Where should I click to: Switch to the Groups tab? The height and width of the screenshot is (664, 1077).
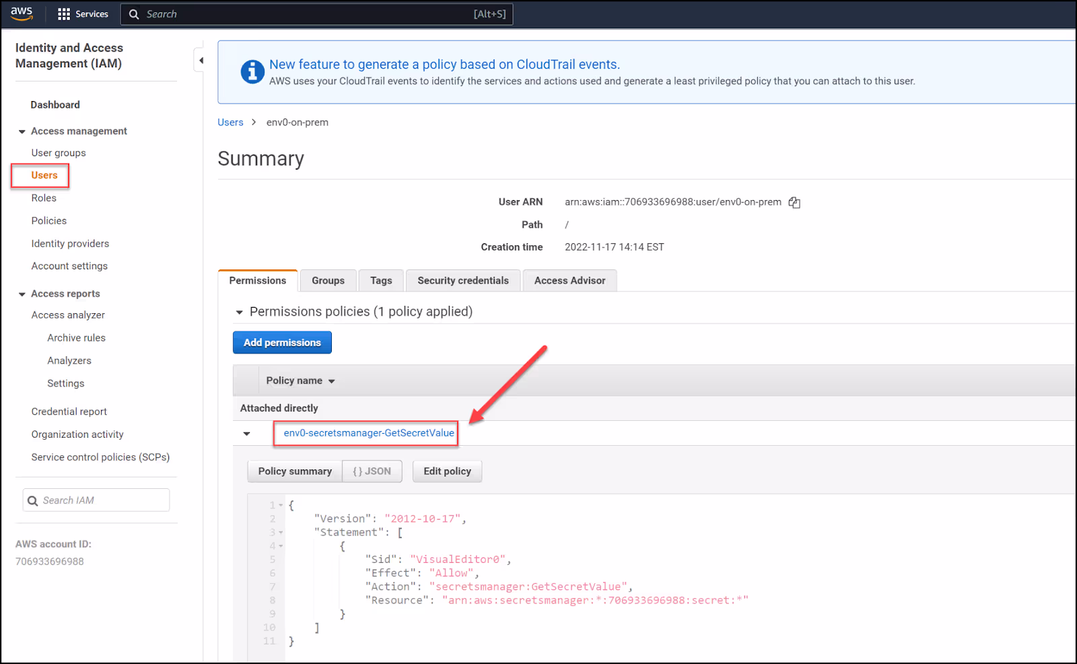(x=328, y=281)
